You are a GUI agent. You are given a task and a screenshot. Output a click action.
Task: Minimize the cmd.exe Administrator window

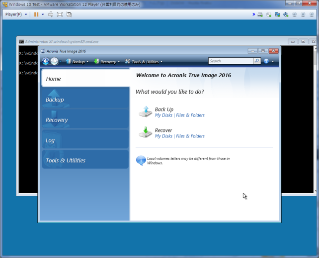pos(293,42)
